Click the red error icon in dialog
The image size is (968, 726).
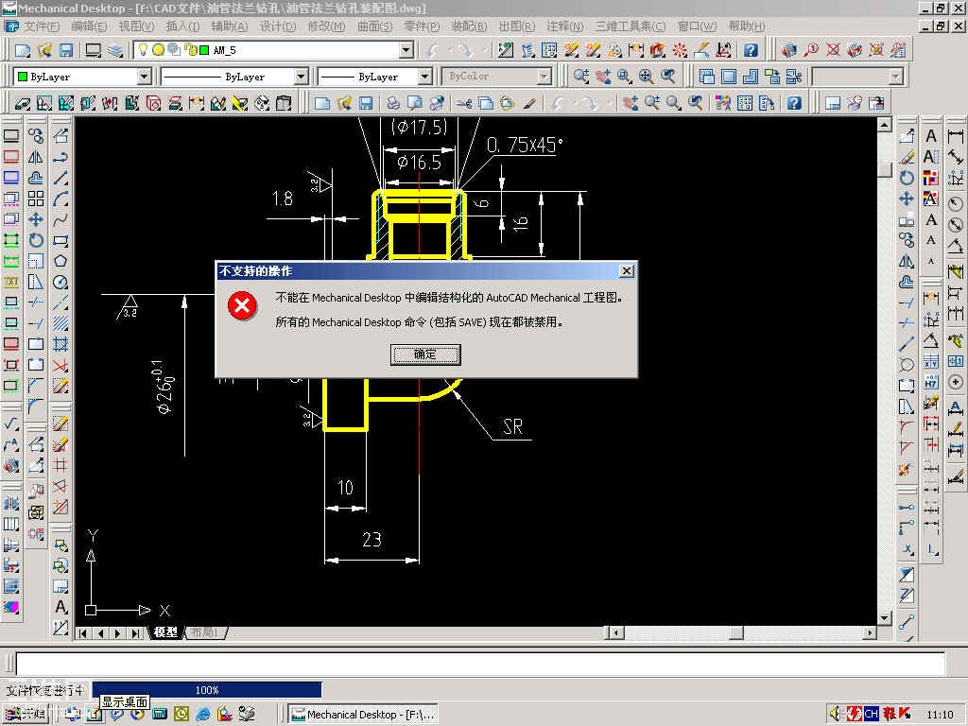coord(243,306)
